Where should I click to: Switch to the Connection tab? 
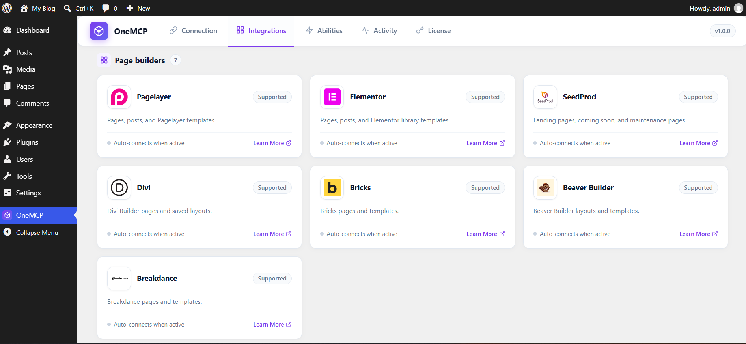click(x=193, y=31)
